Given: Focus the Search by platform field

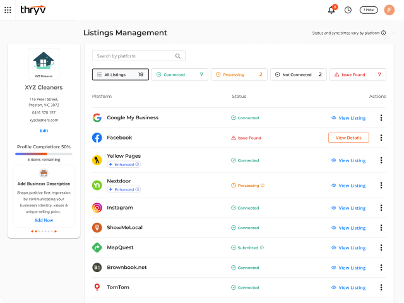Looking at the screenshot, I should click(x=139, y=56).
